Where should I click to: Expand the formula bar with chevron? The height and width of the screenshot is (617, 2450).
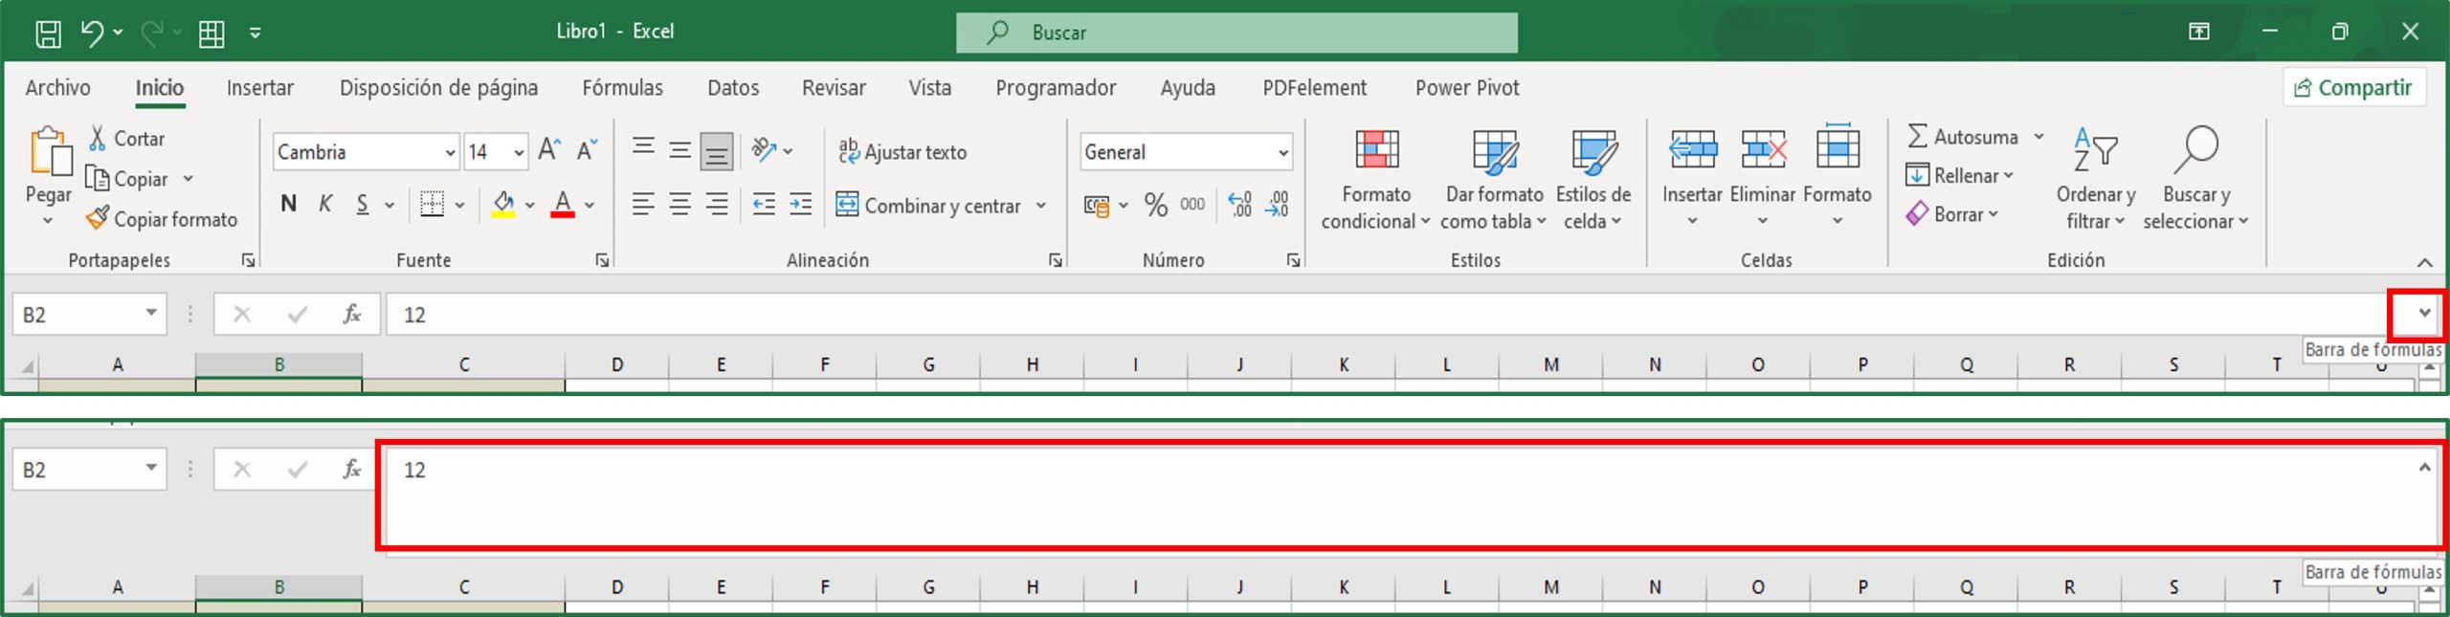pos(2424,313)
